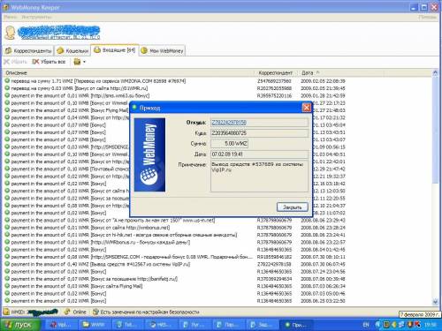442x331 pixels.
Task: Click green icon of the 0.03 WMR перевод row
Action: click(7, 88)
